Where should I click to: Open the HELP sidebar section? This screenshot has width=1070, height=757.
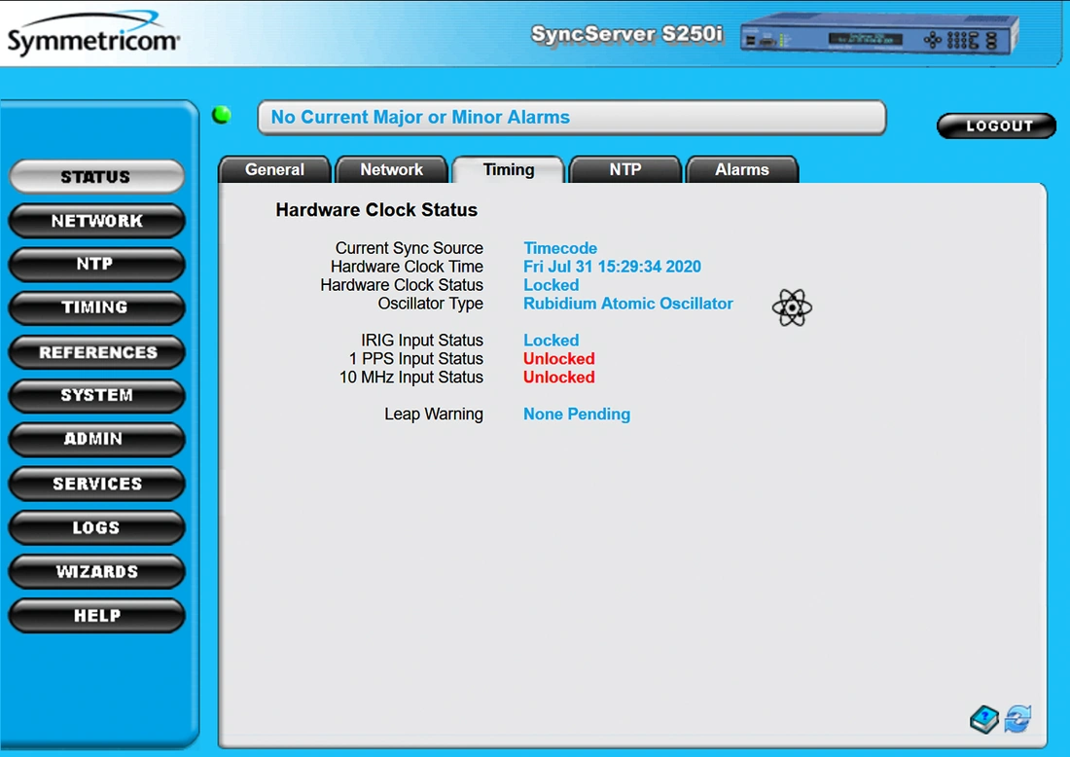coord(97,616)
